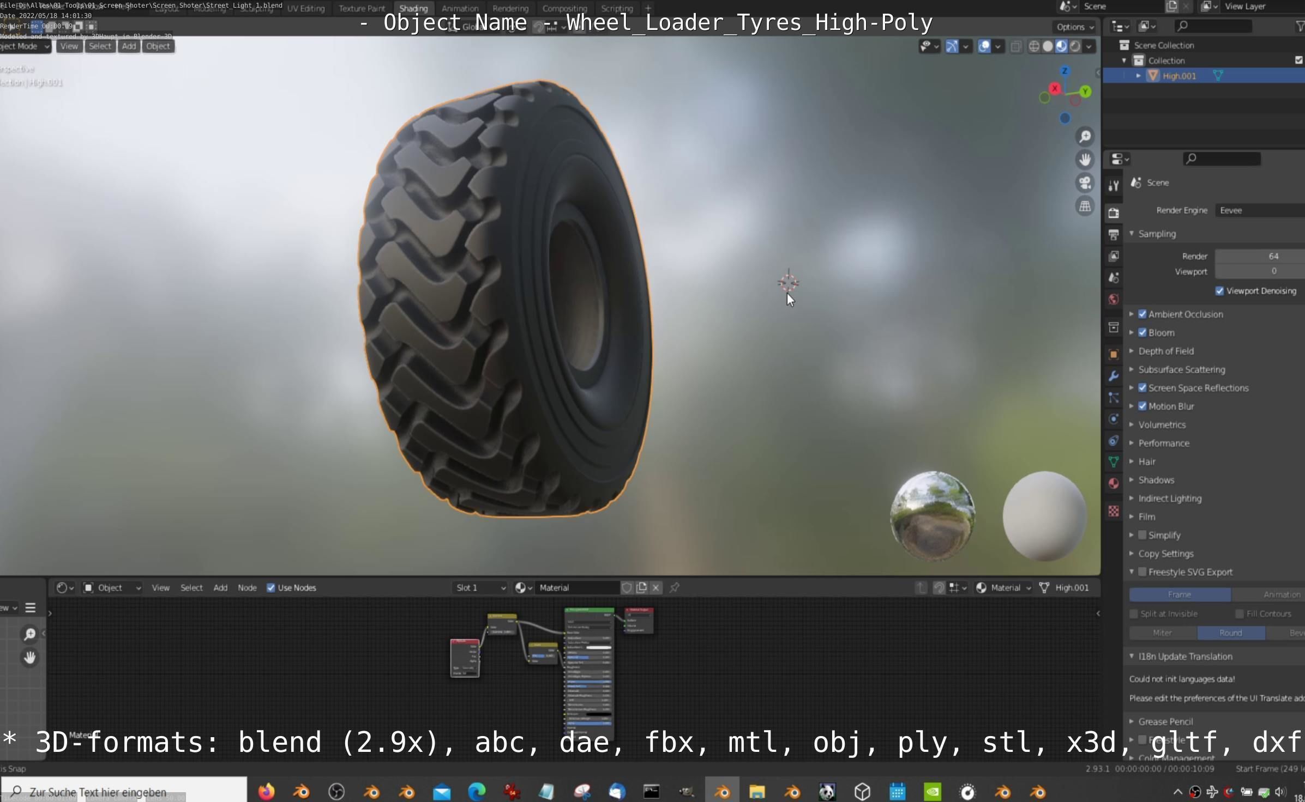The width and height of the screenshot is (1305, 802).
Task: Click pan hand icon in node editor
Action: click(29, 657)
